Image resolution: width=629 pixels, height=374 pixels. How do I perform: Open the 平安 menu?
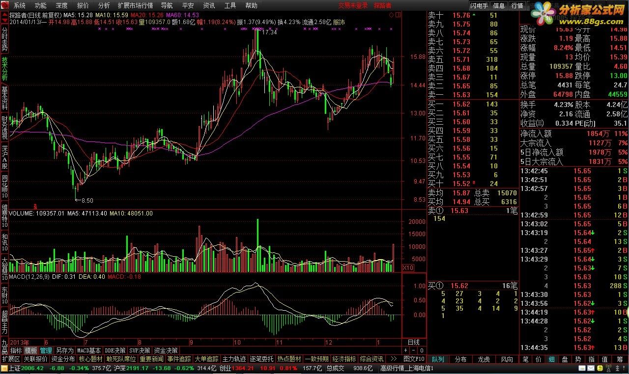pyautogui.click(x=188, y=6)
